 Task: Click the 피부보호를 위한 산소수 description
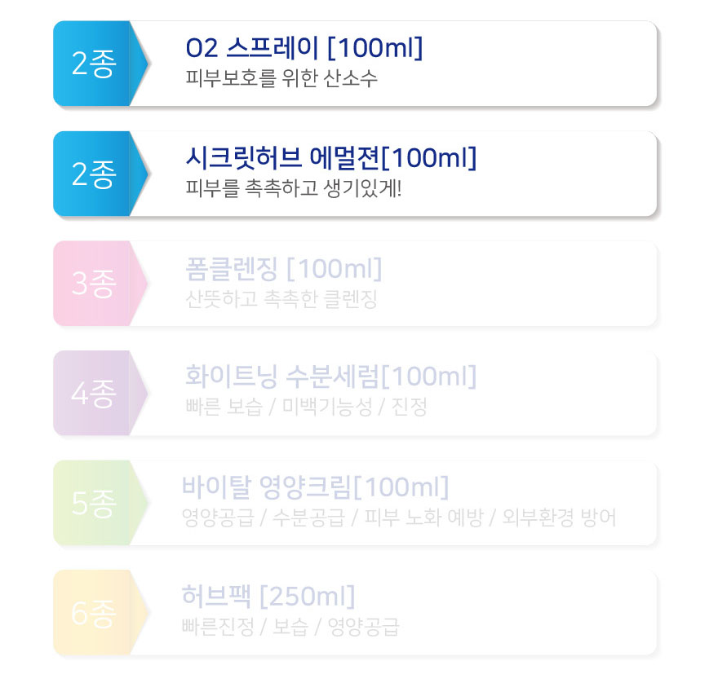click(281, 80)
